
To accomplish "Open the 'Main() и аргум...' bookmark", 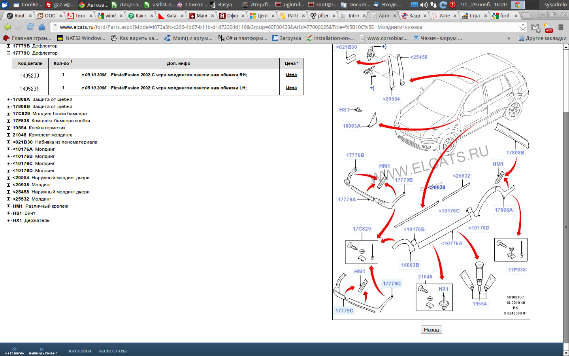I will coord(188,38).
